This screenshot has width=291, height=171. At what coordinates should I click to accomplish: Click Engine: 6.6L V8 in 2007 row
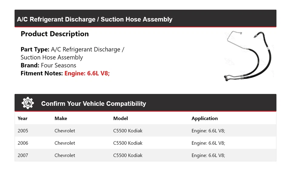click(x=208, y=155)
